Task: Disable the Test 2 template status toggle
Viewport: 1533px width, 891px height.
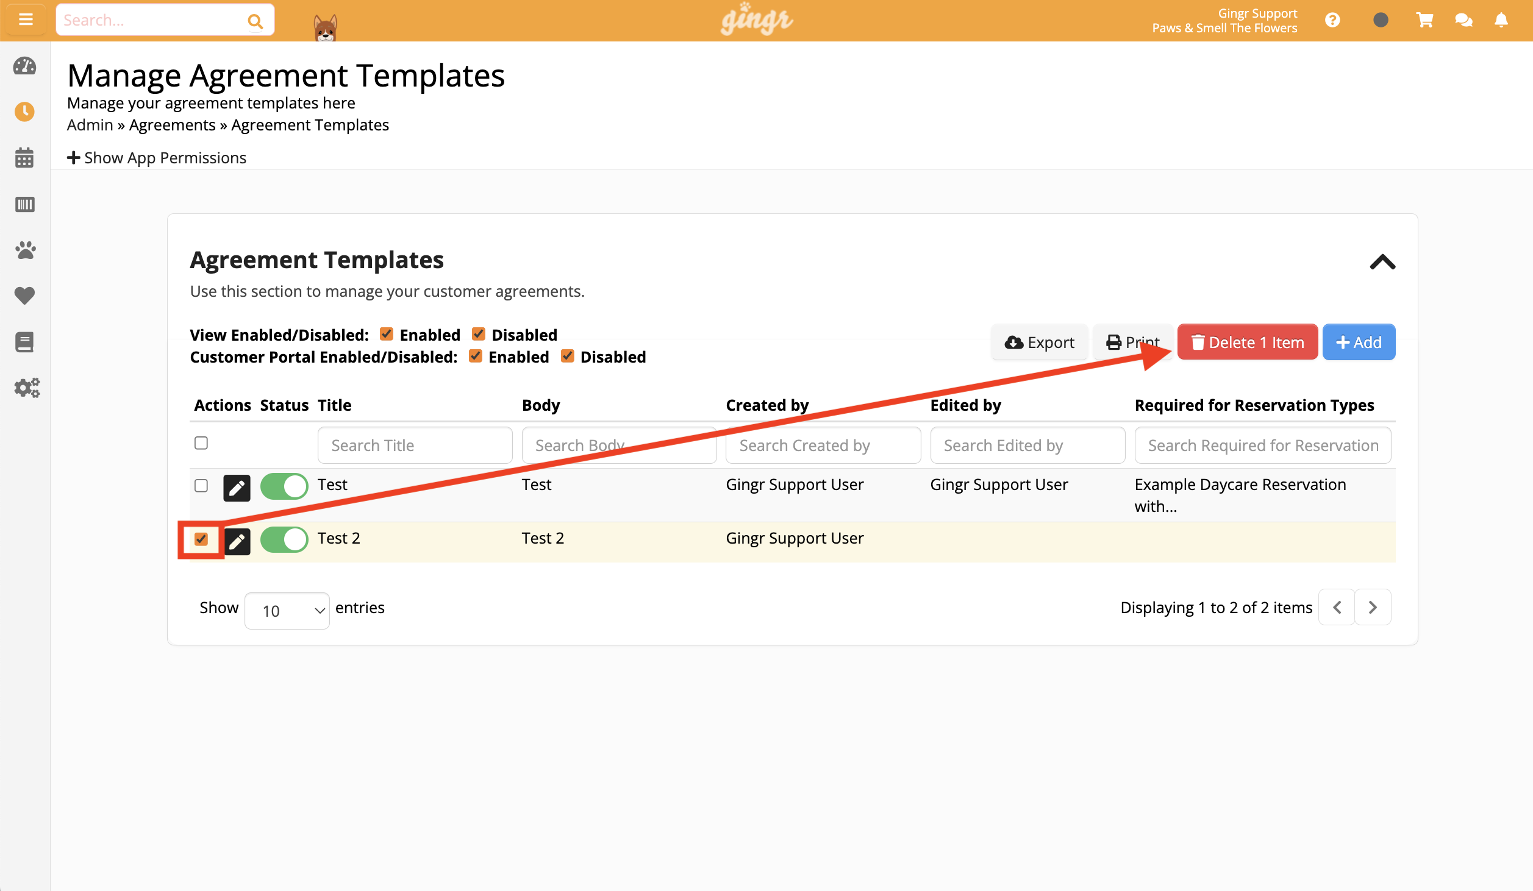Action: tap(284, 539)
